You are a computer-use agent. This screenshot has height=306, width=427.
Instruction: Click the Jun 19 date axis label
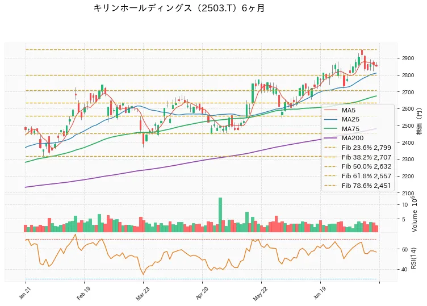[320, 293]
